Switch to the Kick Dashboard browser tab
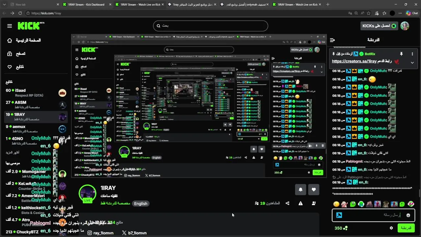Image resolution: width=421 pixels, height=237 pixels. coord(86,5)
